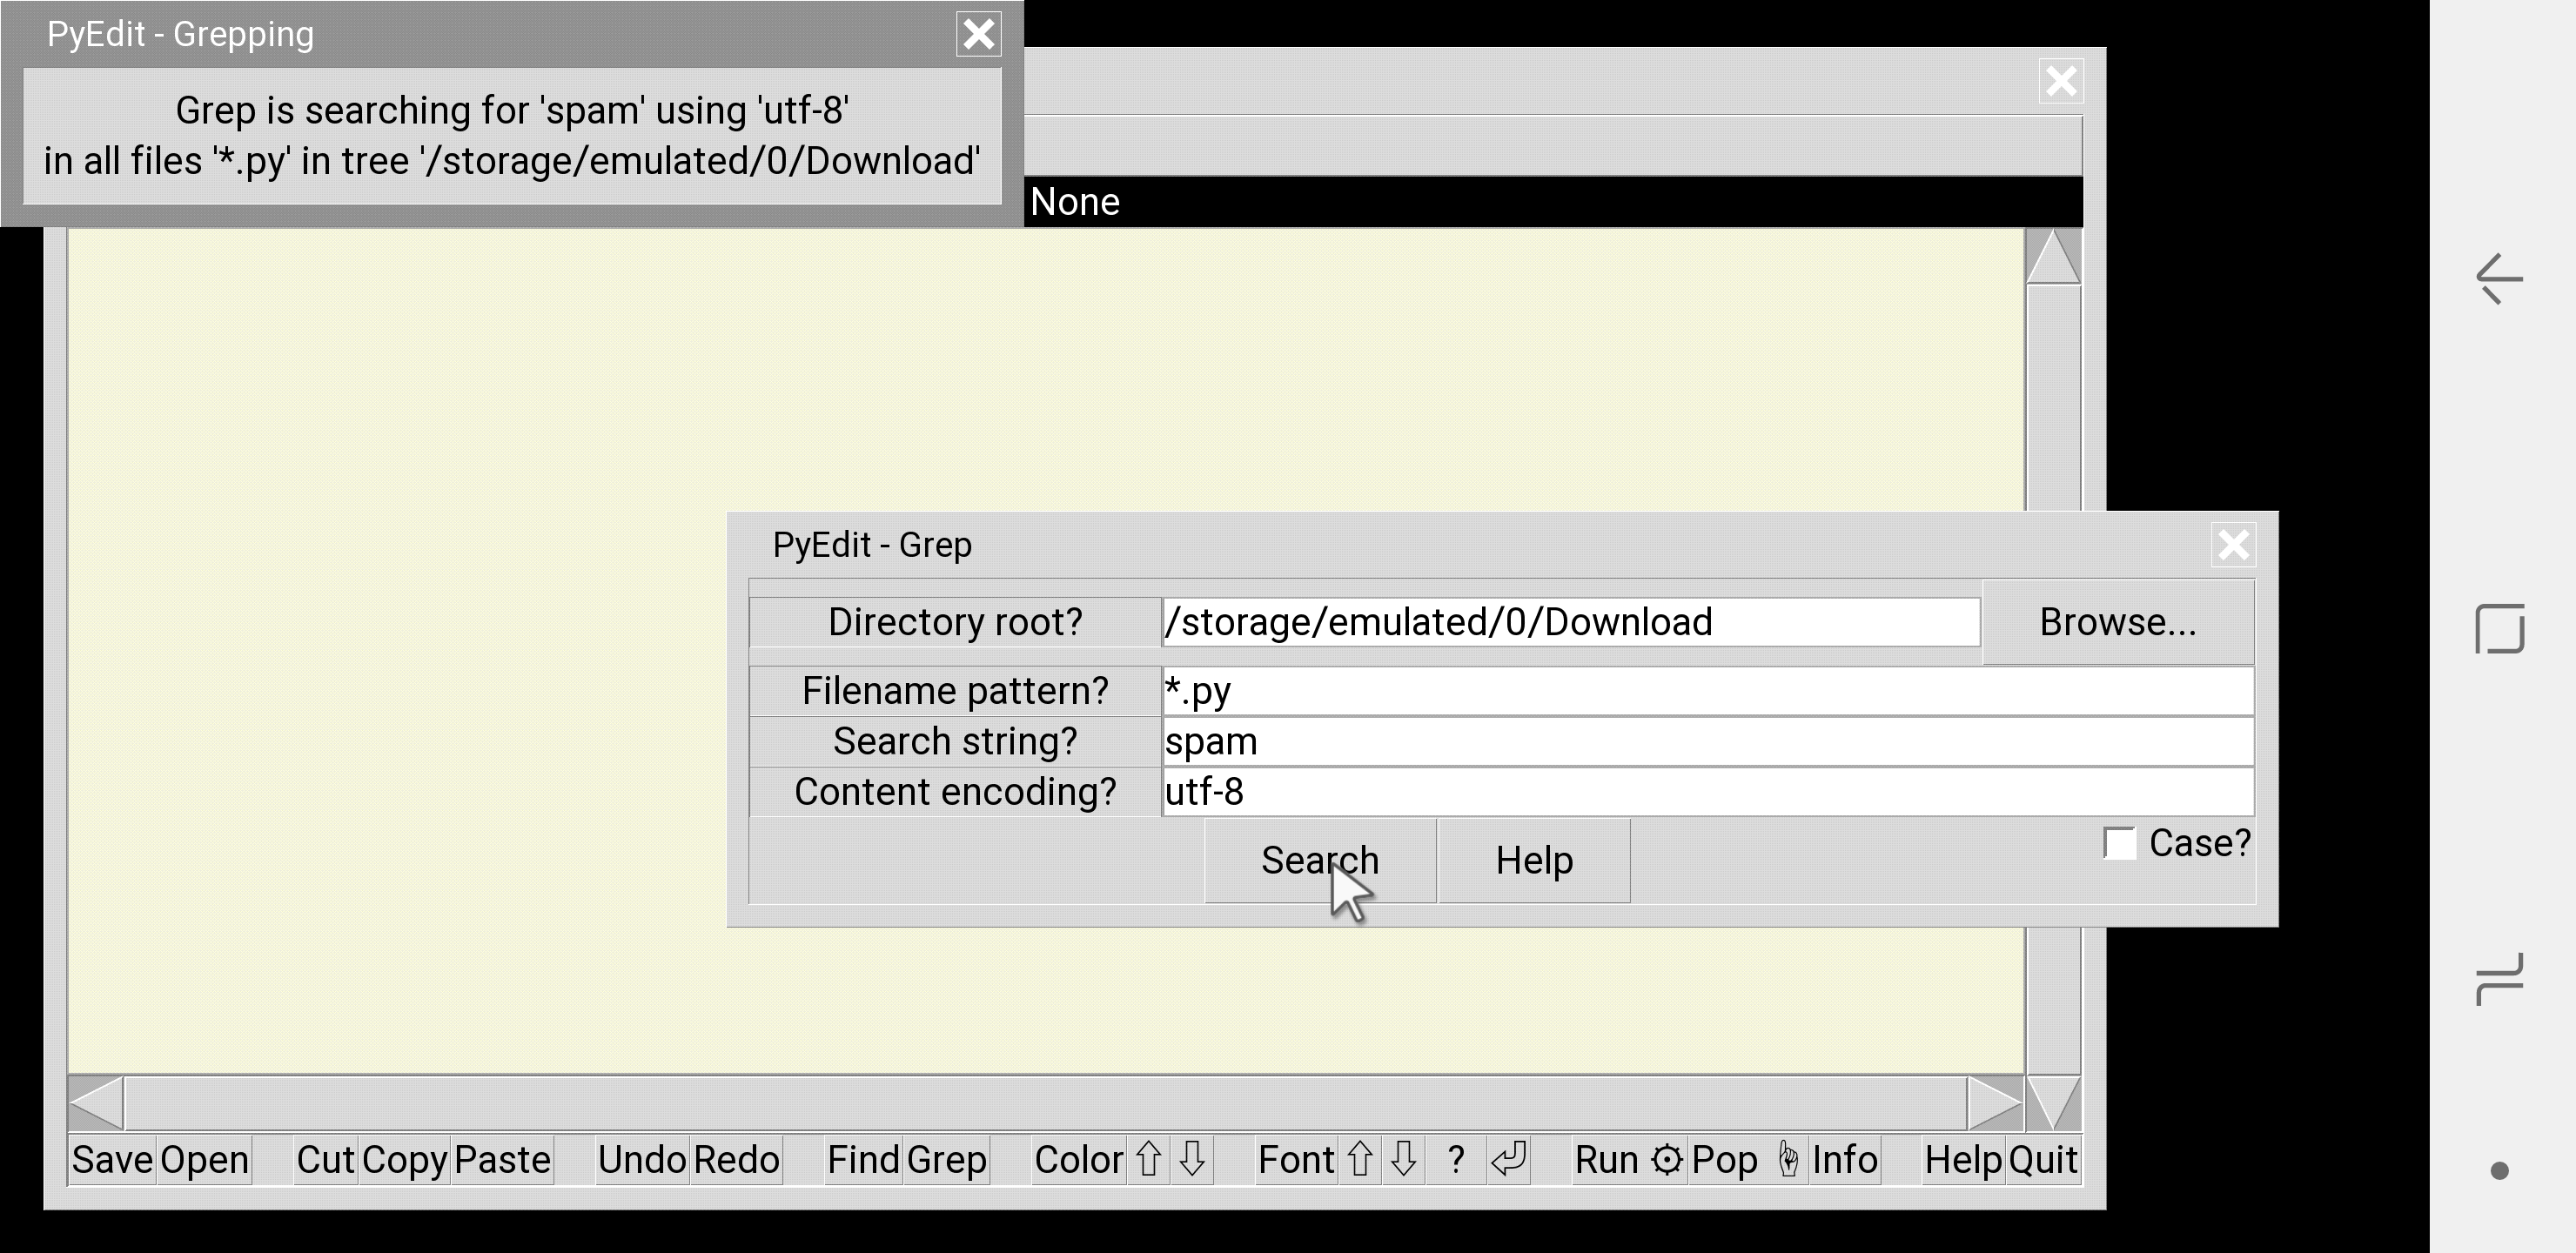
Task: Click the Color up arrow icon
Action: (x=1148, y=1160)
